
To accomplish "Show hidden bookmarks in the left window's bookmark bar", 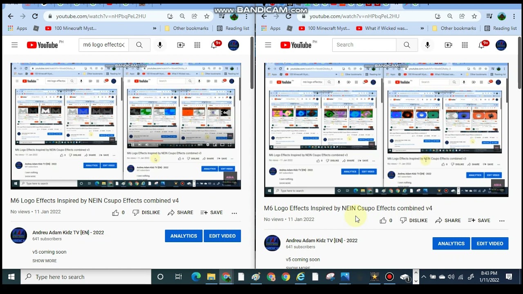I will tap(155, 29).
